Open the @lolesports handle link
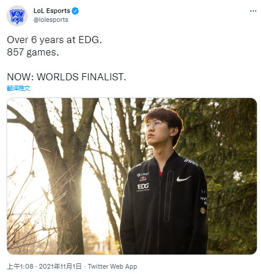Image resolution: width=261 pixels, height=274 pixels. pos(51,19)
